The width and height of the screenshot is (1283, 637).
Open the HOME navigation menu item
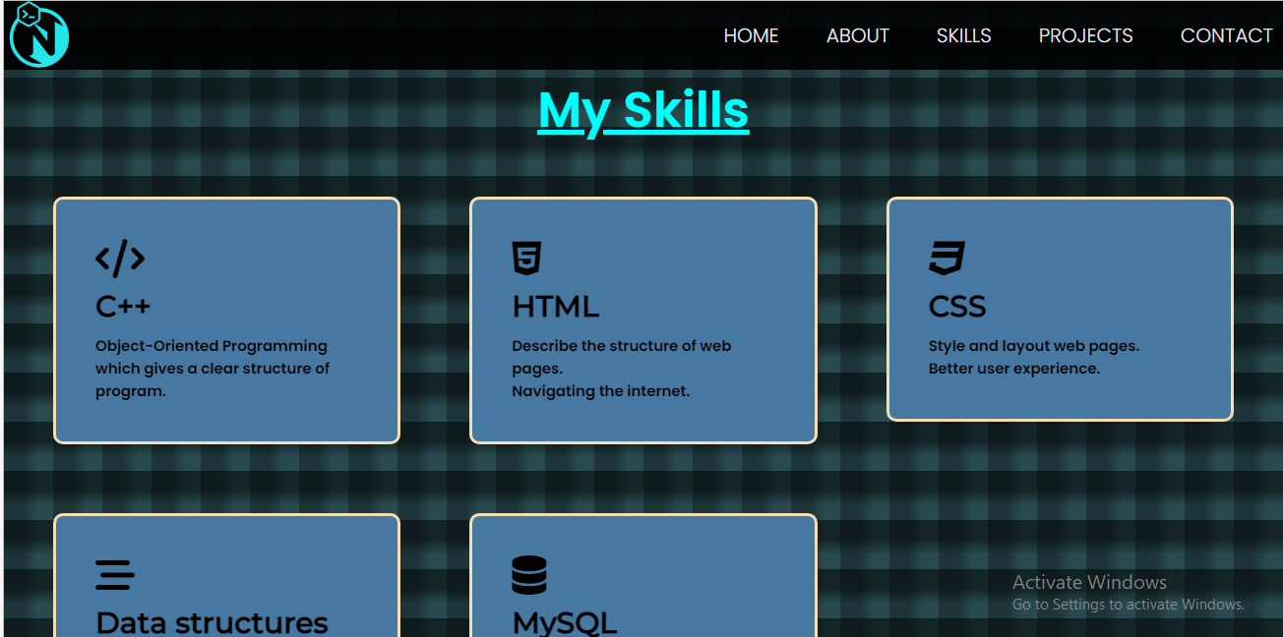coord(751,35)
